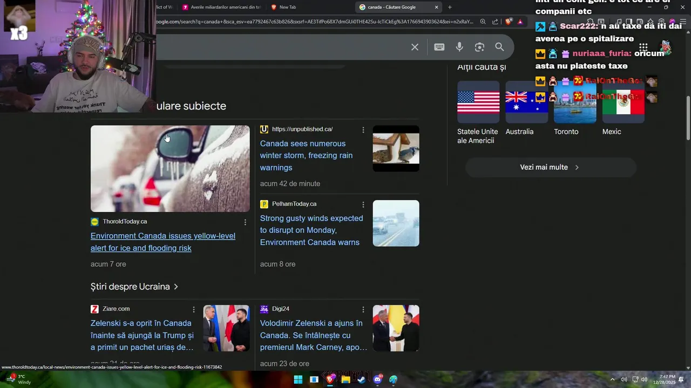Open Task View on taskbar

pyautogui.click(x=314, y=379)
